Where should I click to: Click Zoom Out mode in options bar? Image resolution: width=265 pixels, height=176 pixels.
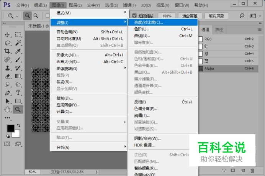point(36,16)
